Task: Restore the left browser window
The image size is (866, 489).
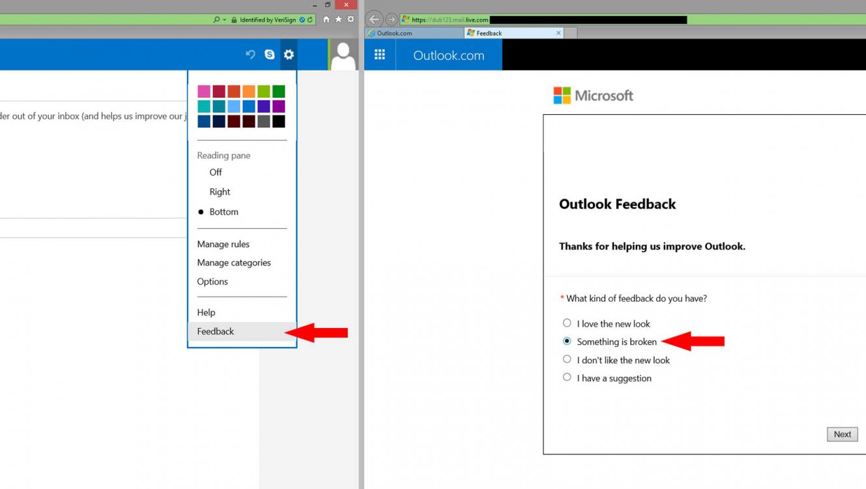Action: pyautogui.click(x=328, y=5)
